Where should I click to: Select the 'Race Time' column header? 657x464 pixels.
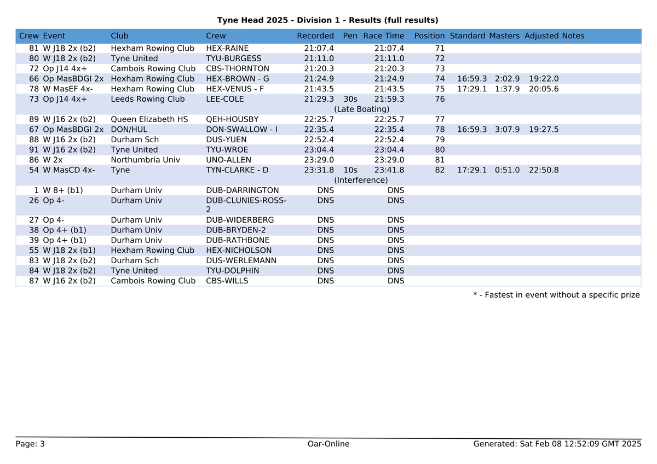tap(384, 36)
